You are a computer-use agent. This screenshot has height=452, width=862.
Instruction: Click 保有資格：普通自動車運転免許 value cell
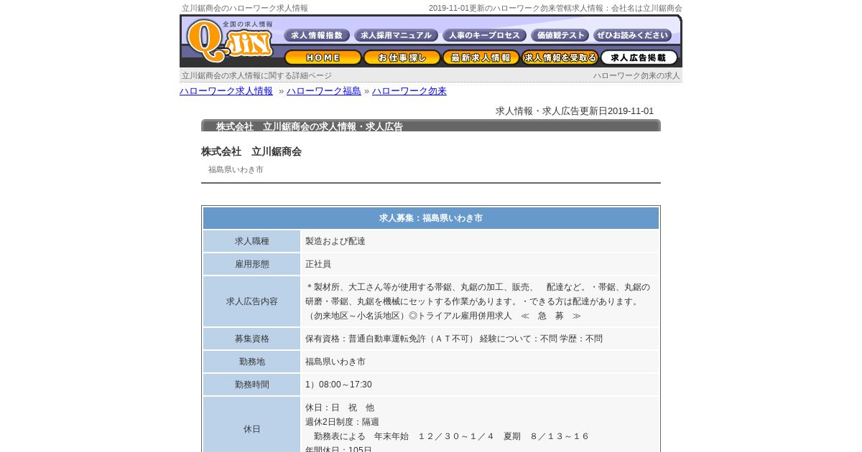tap(480, 339)
